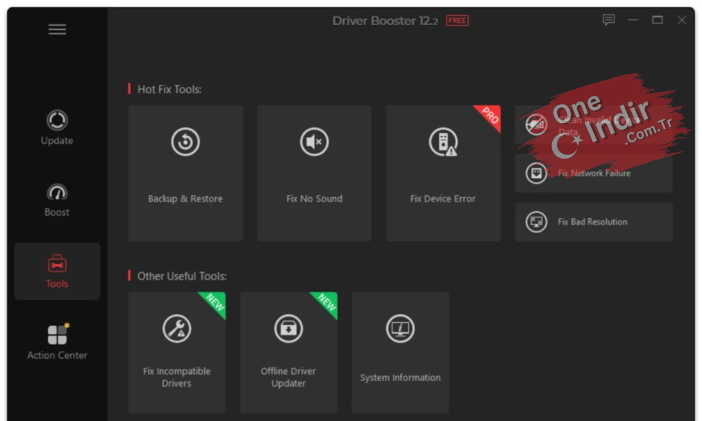This screenshot has height=421, width=702.
Task: Switch to the Boost tab label
Action: (57, 212)
